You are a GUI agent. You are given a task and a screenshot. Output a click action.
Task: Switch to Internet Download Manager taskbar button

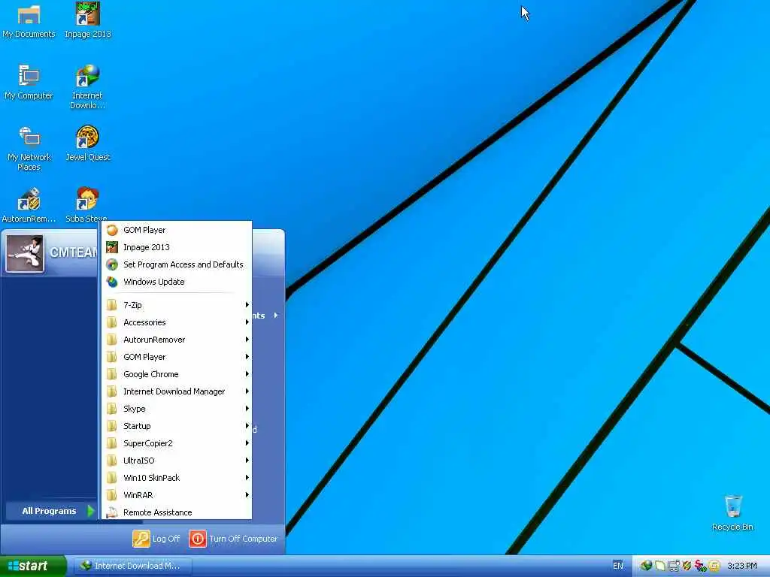(x=132, y=566)
